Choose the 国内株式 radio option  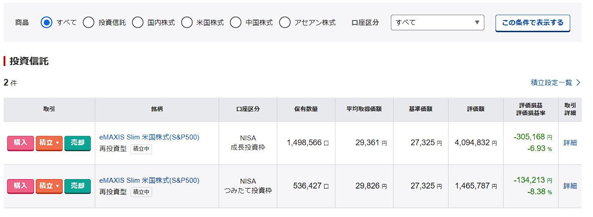138,22
